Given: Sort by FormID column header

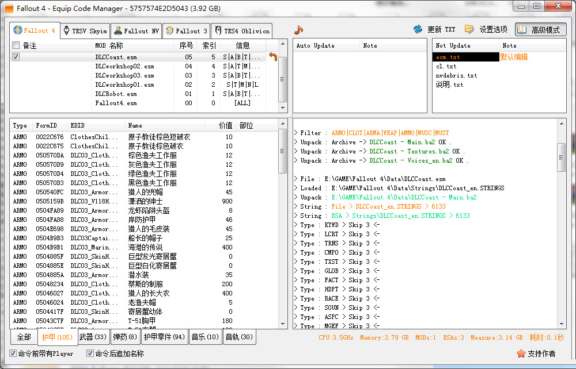Looking at the screenshot, I should [50, 125].
